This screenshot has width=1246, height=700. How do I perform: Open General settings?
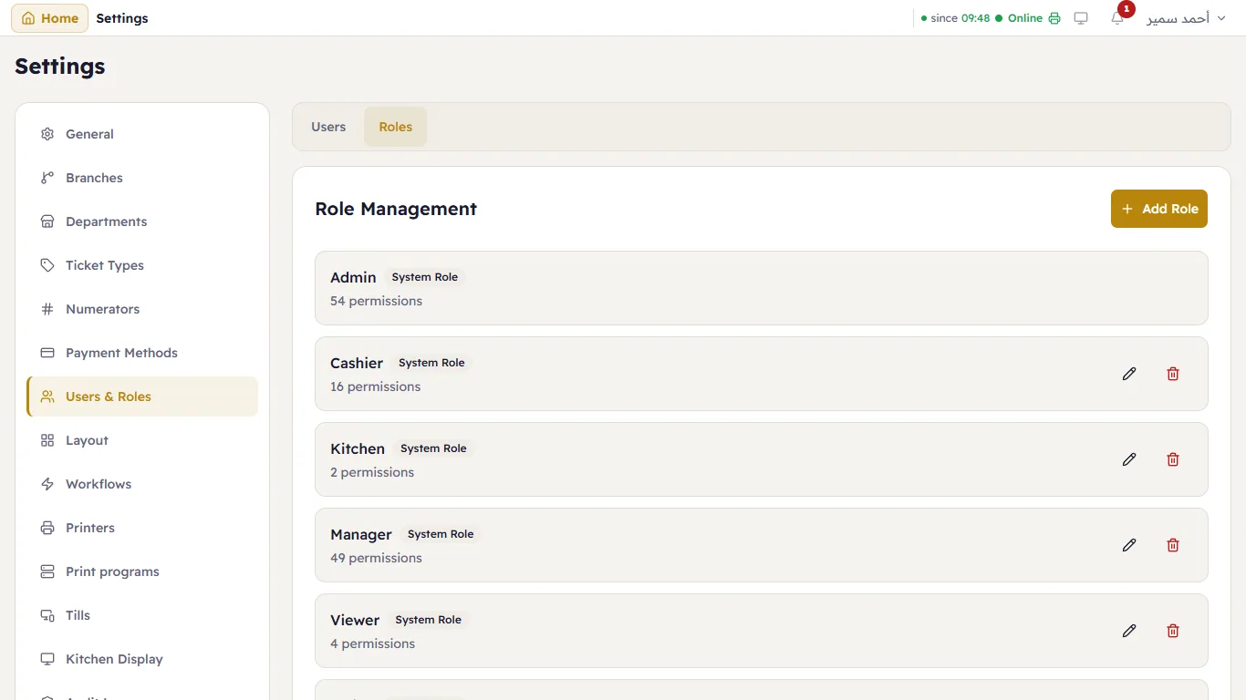142,134
